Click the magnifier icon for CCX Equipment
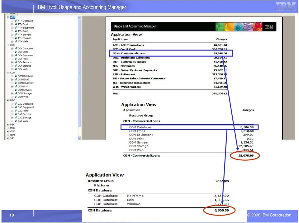 (16, 55)
